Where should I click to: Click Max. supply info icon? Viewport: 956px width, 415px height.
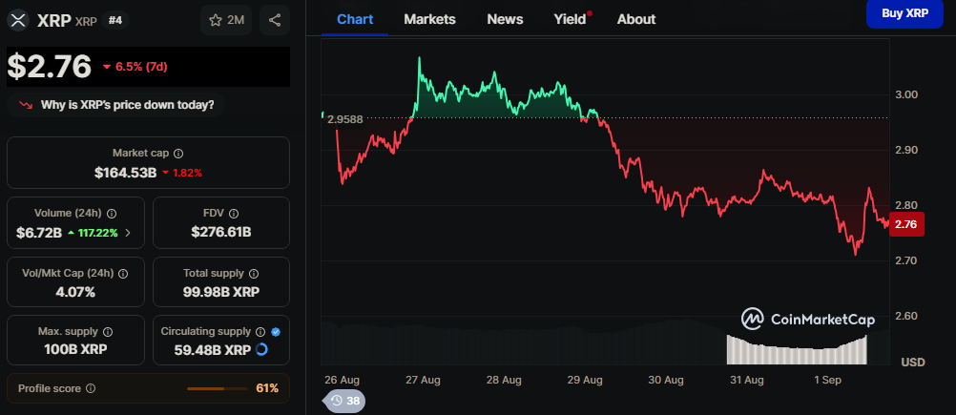[107, 332]
